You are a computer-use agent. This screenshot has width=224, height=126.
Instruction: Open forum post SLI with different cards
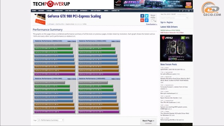point(168,74)
